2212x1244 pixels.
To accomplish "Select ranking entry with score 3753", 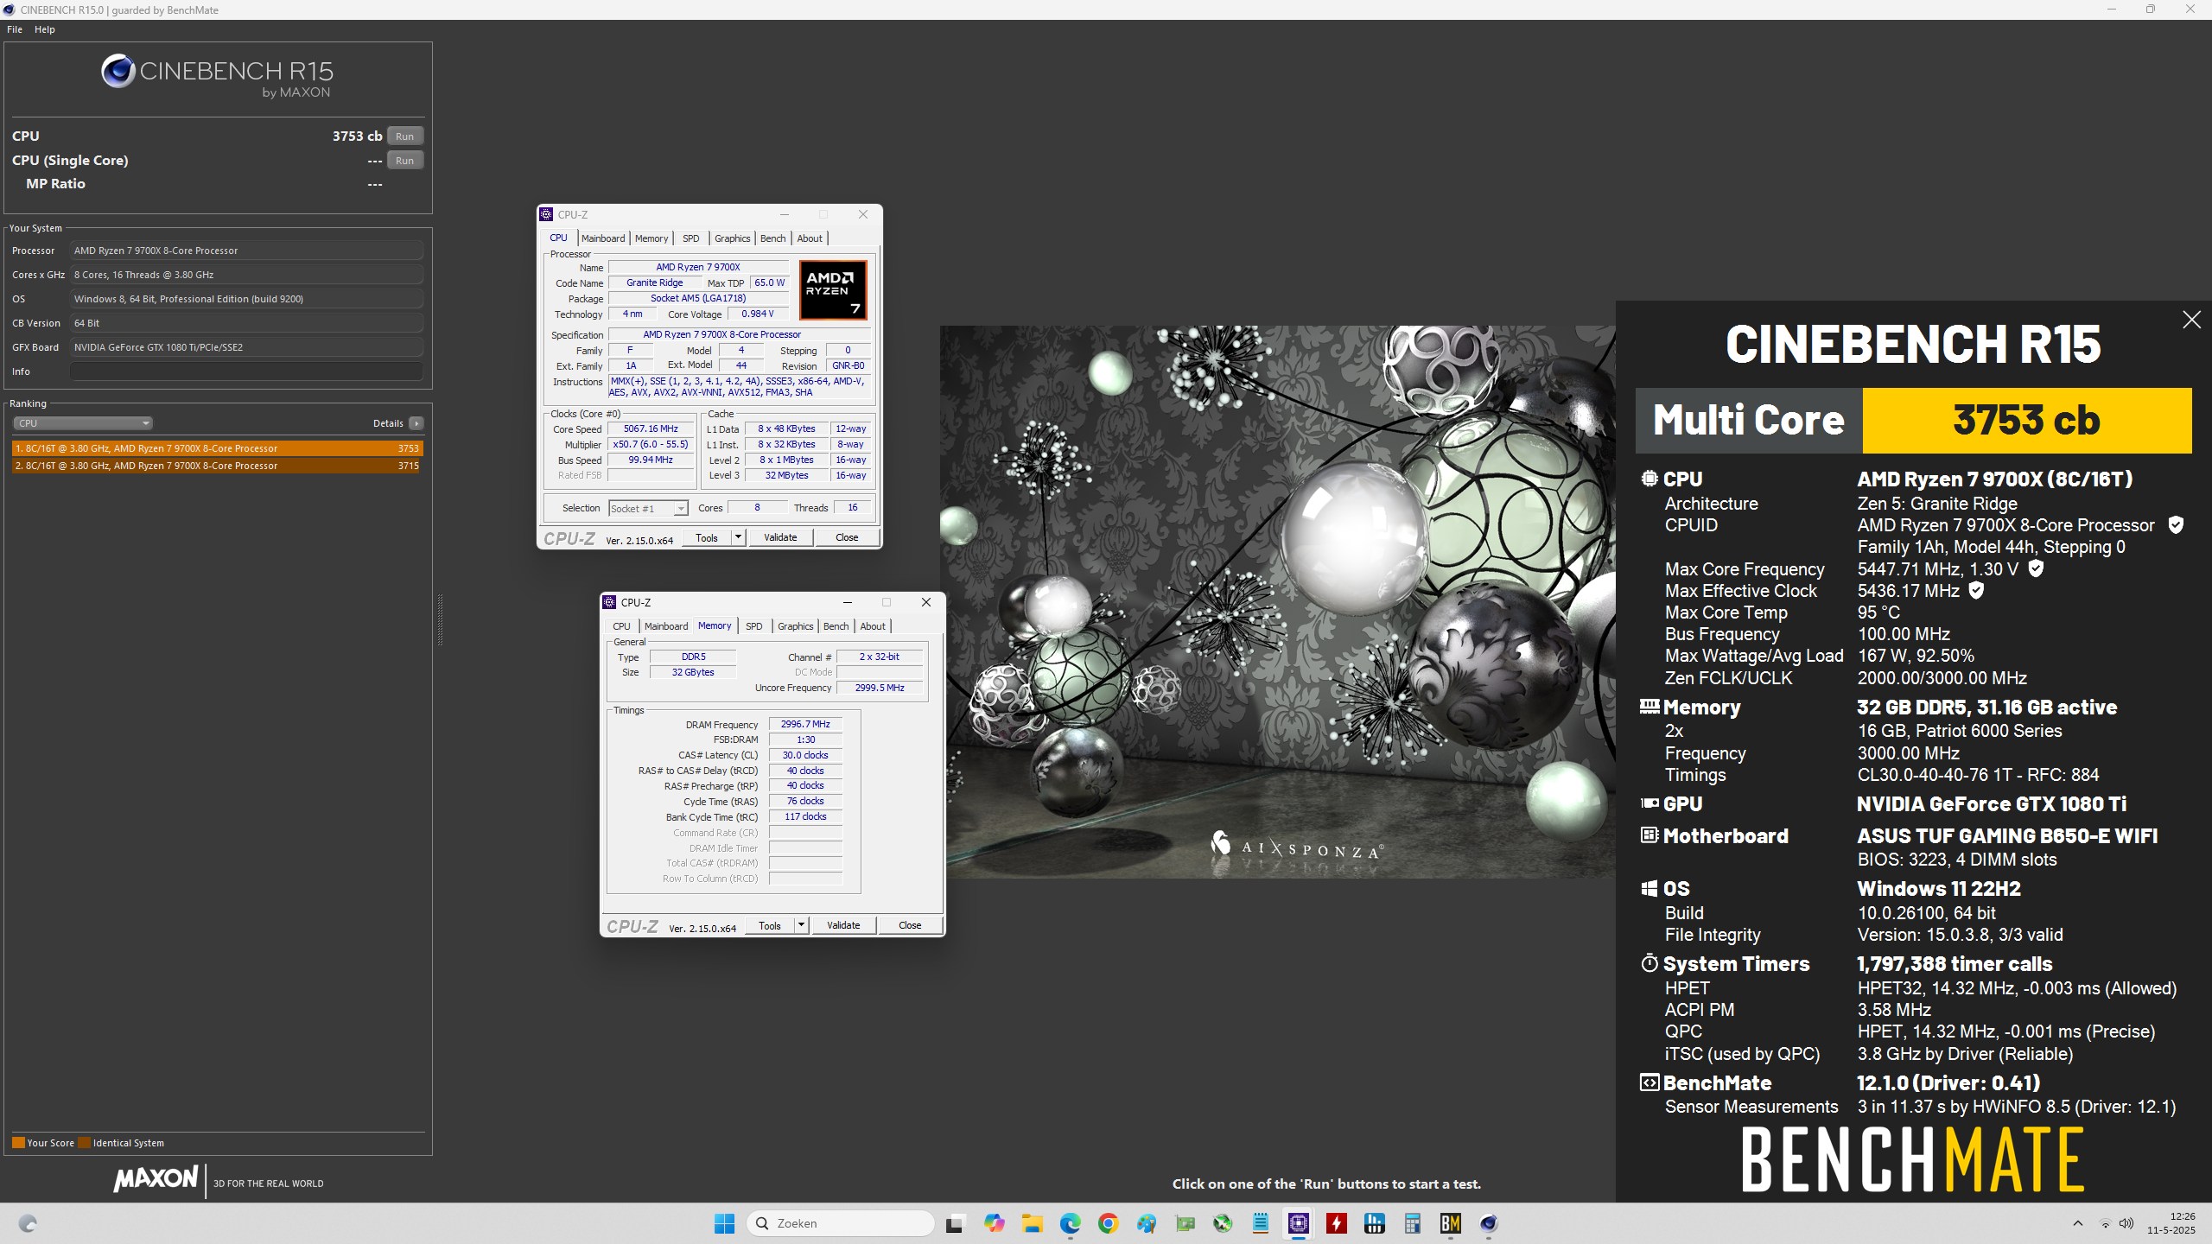I will pos(218,448).
